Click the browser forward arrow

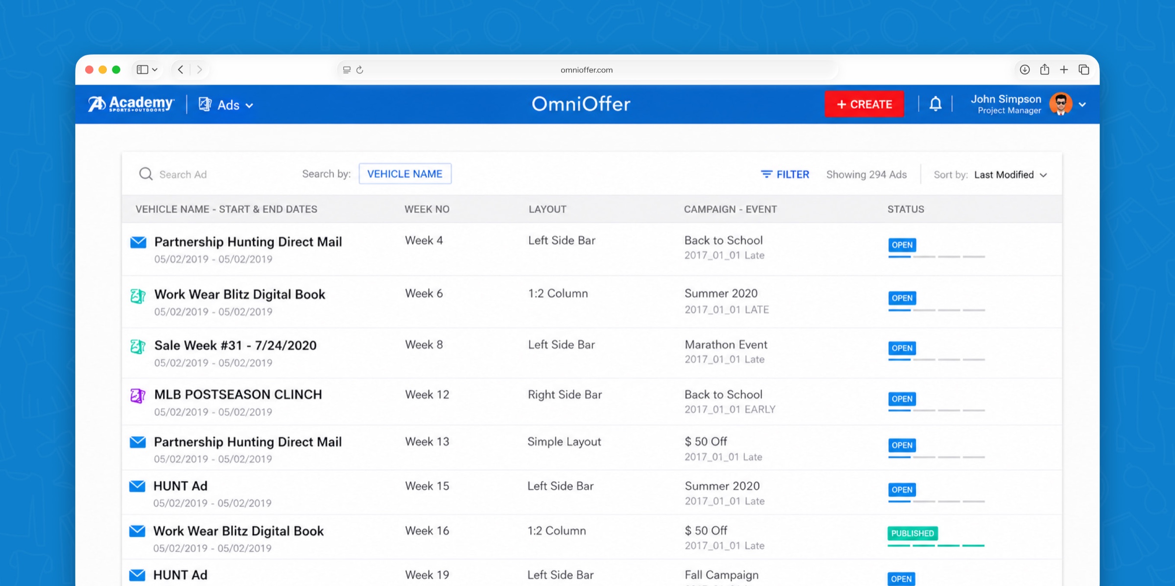[199, 70]
